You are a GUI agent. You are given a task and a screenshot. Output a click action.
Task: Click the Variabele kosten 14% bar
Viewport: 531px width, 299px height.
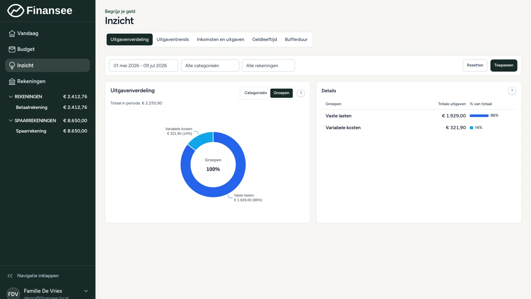(x=471, y=128)
